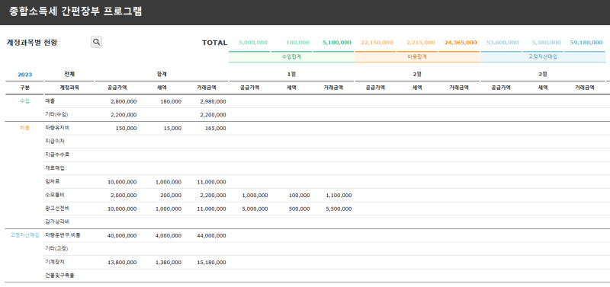610x287 pixels.
Task: Click the 3월 month header
Action: coord(543,74)
